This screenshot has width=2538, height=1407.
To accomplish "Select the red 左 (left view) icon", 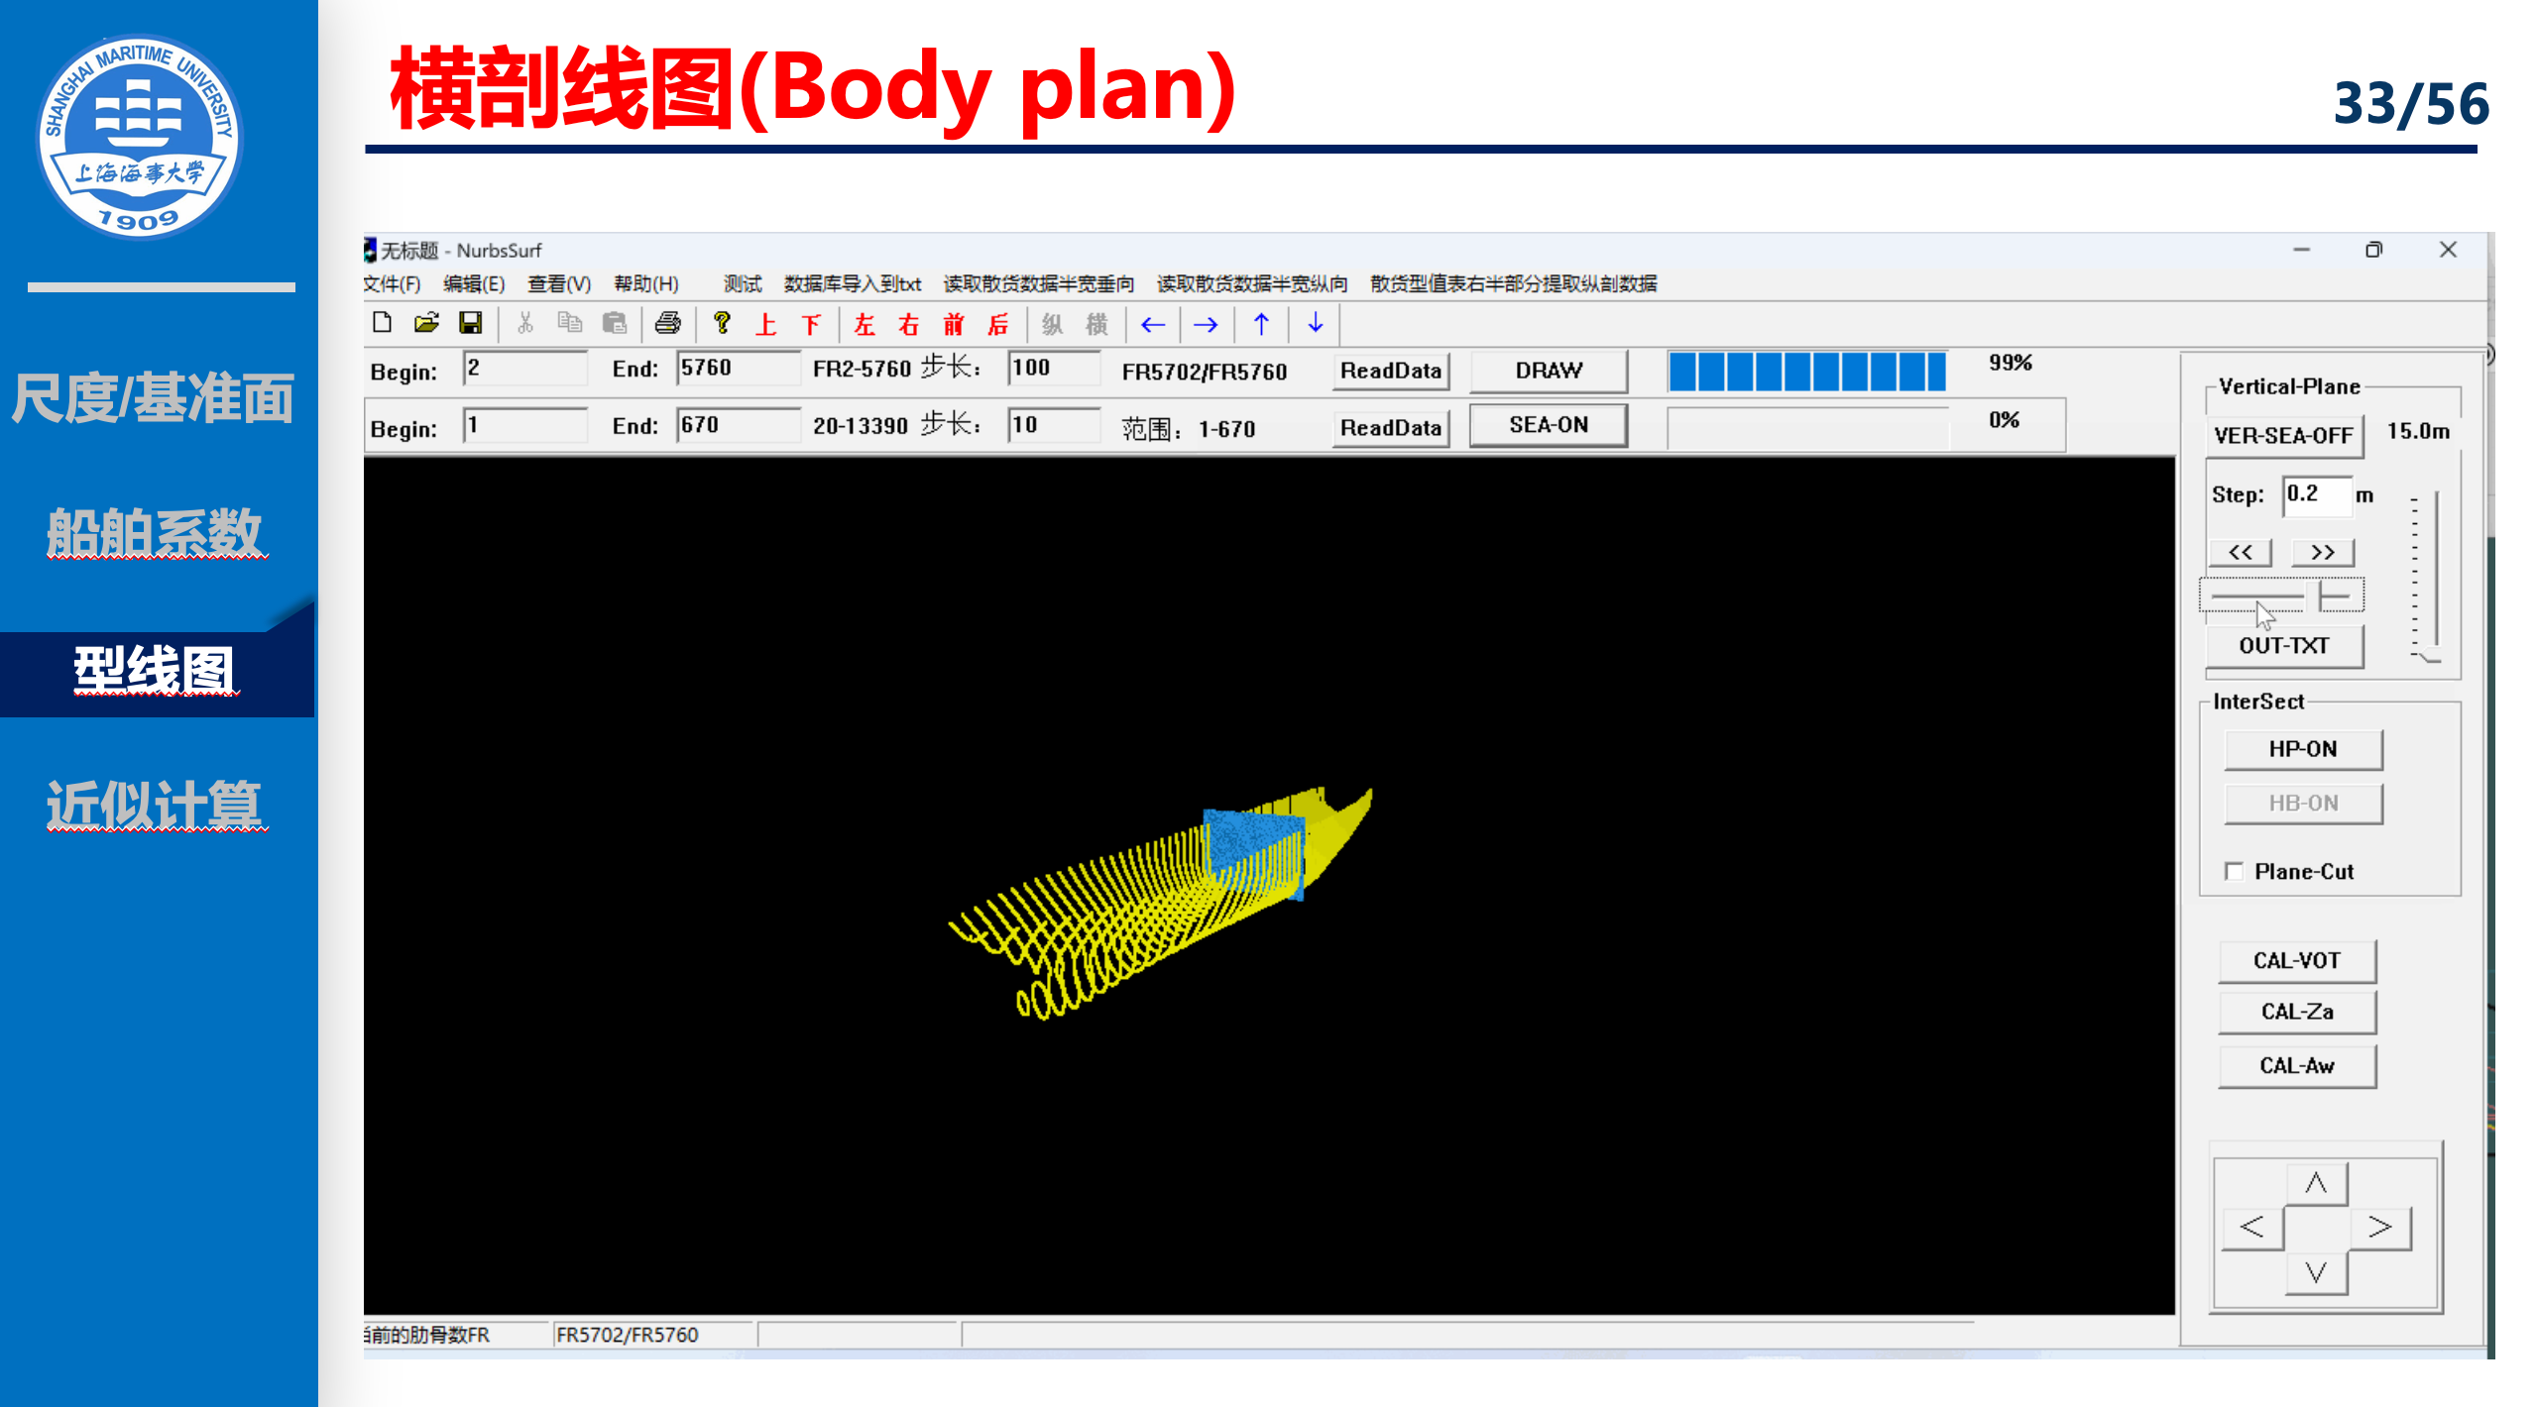I will point(864,325).
